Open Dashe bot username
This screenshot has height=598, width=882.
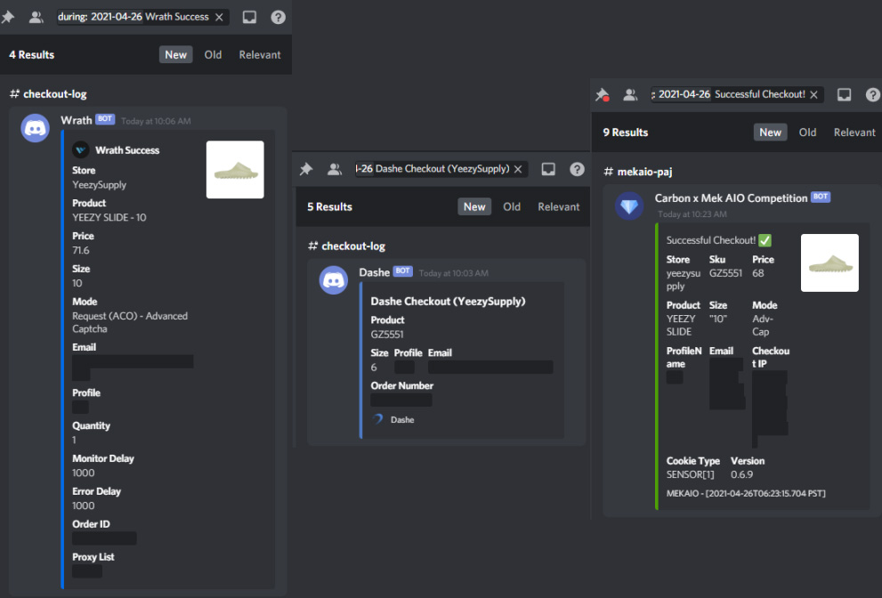[374, 272]
